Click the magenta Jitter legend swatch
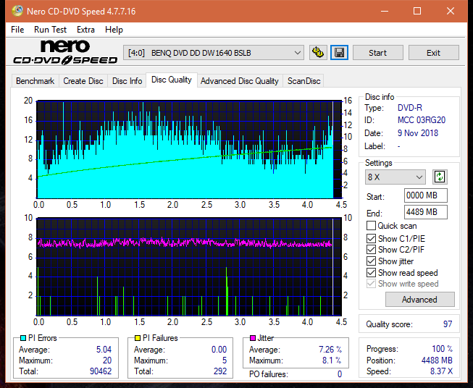Image resolution: width=473 pixels, height=388 pixels. (x=253, y=338)
